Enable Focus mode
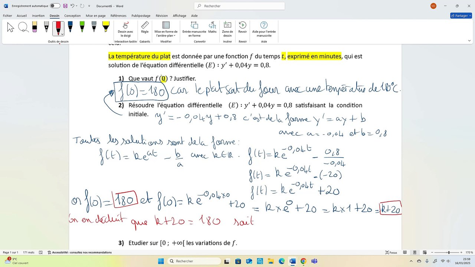 click(391, 253)
